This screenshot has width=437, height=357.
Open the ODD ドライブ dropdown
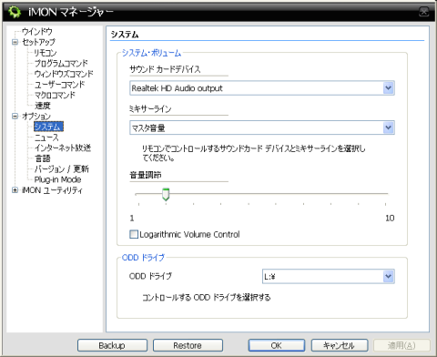pyautogui.click(x=388, y=276)
